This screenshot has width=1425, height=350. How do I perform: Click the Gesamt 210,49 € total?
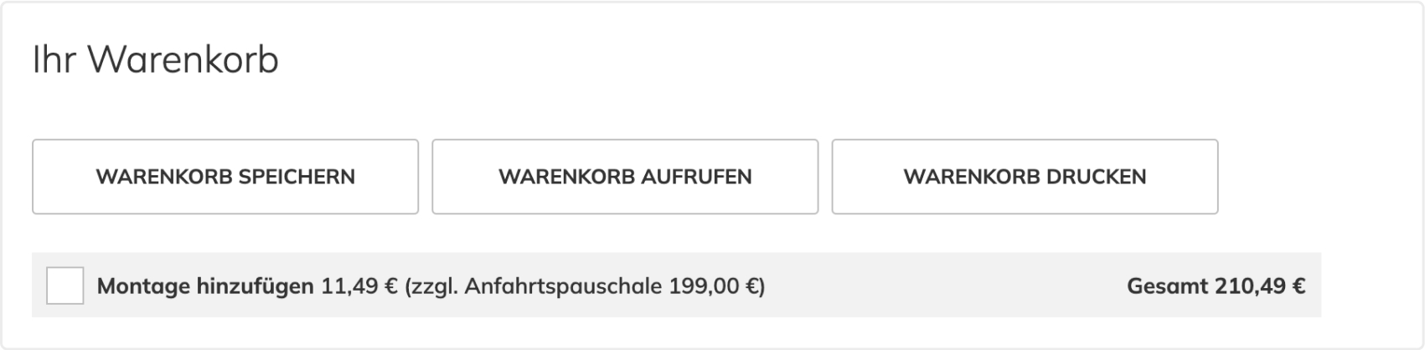pyautogui.click(x=1216, y=286)
